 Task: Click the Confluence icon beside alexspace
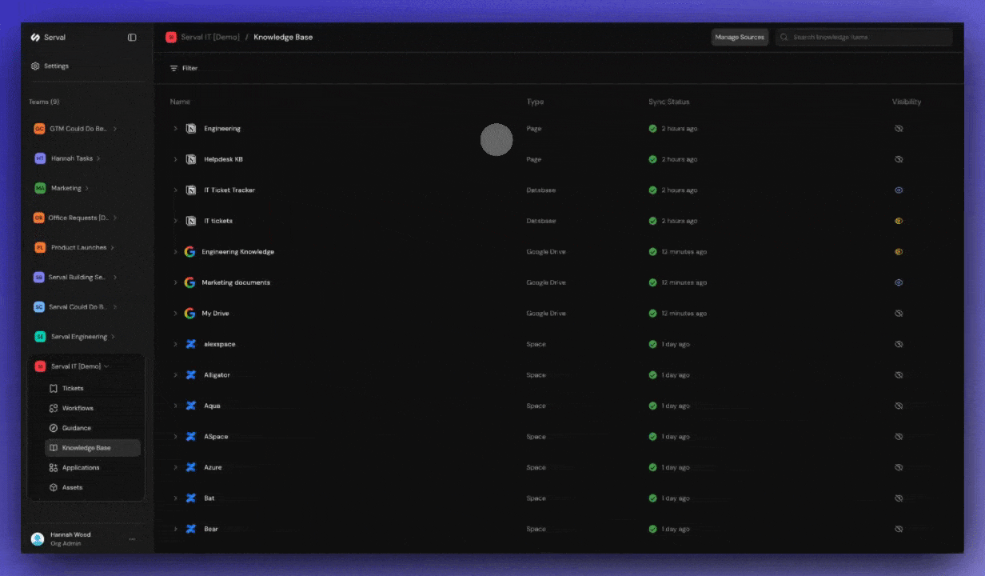190,344
